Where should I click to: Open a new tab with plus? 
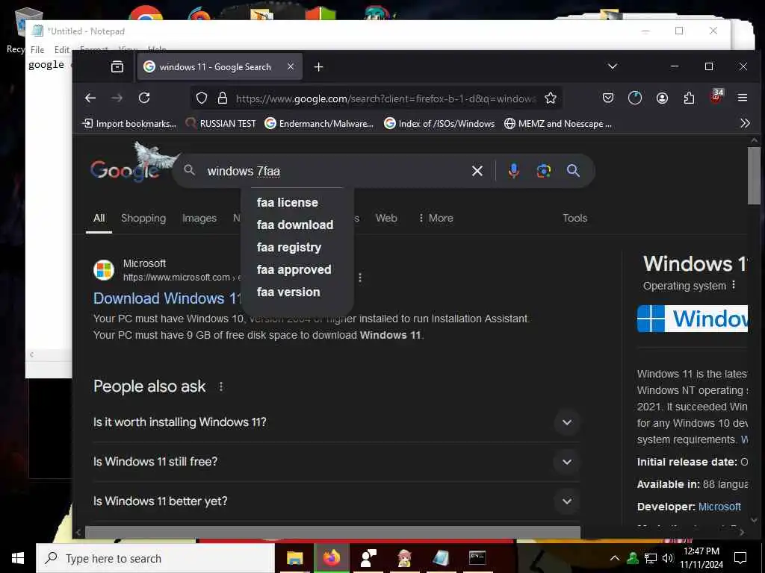click(318, 66)
